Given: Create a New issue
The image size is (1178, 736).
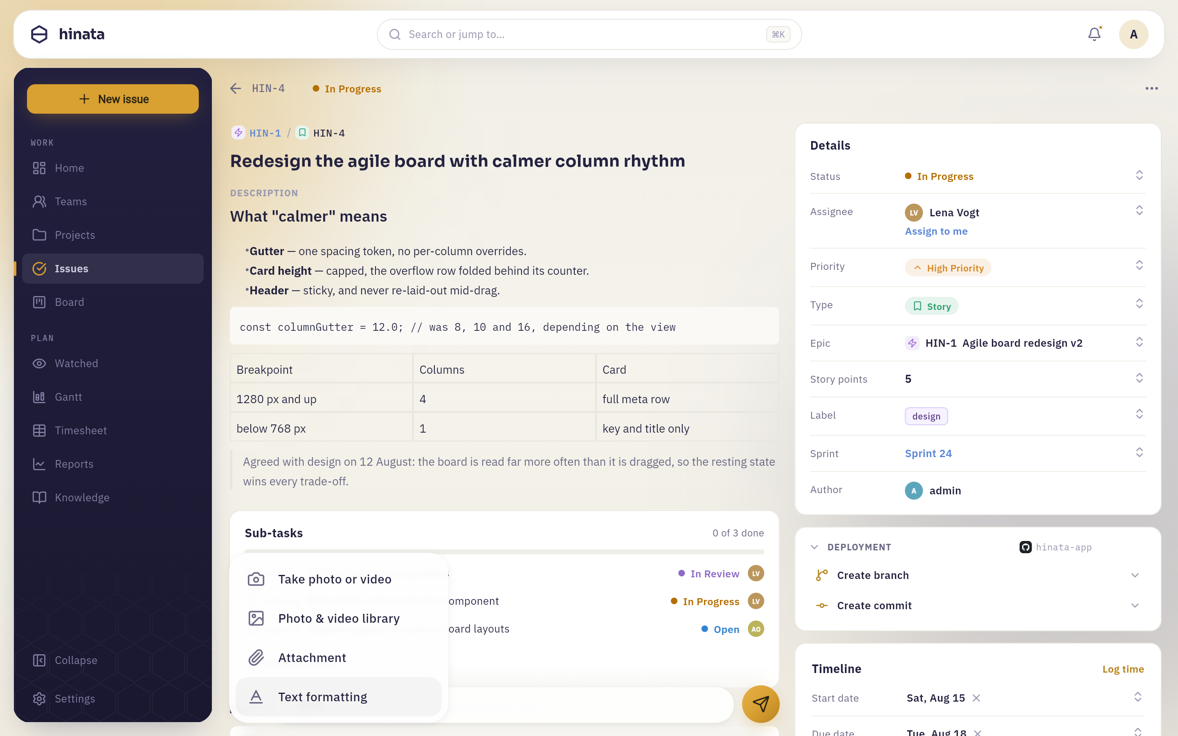Looking at the screenshot, I should click(x=113, y=99).
